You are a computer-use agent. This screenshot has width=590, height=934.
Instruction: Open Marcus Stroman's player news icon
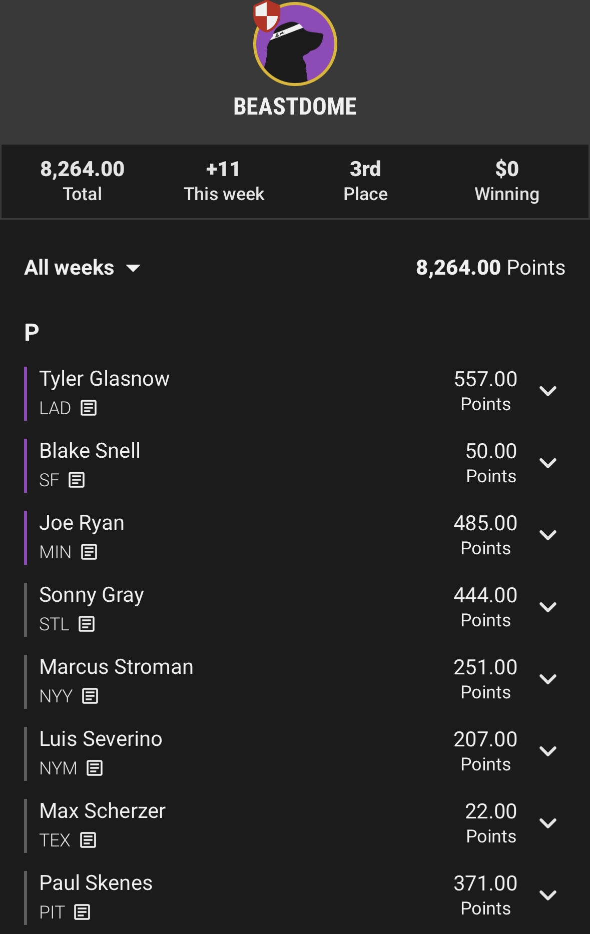click(x=90, y=696)
